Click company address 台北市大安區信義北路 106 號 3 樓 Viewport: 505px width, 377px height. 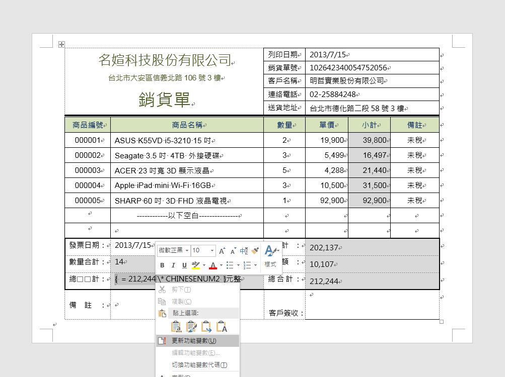point(165,78)
